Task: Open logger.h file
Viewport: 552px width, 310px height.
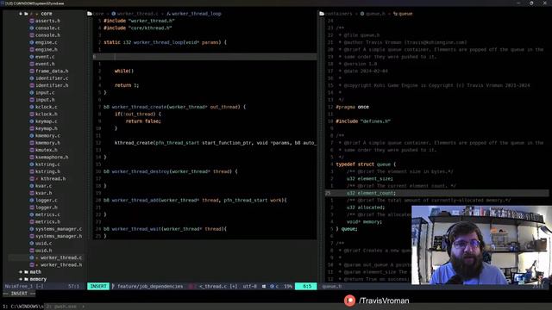Action: [46, 208]
